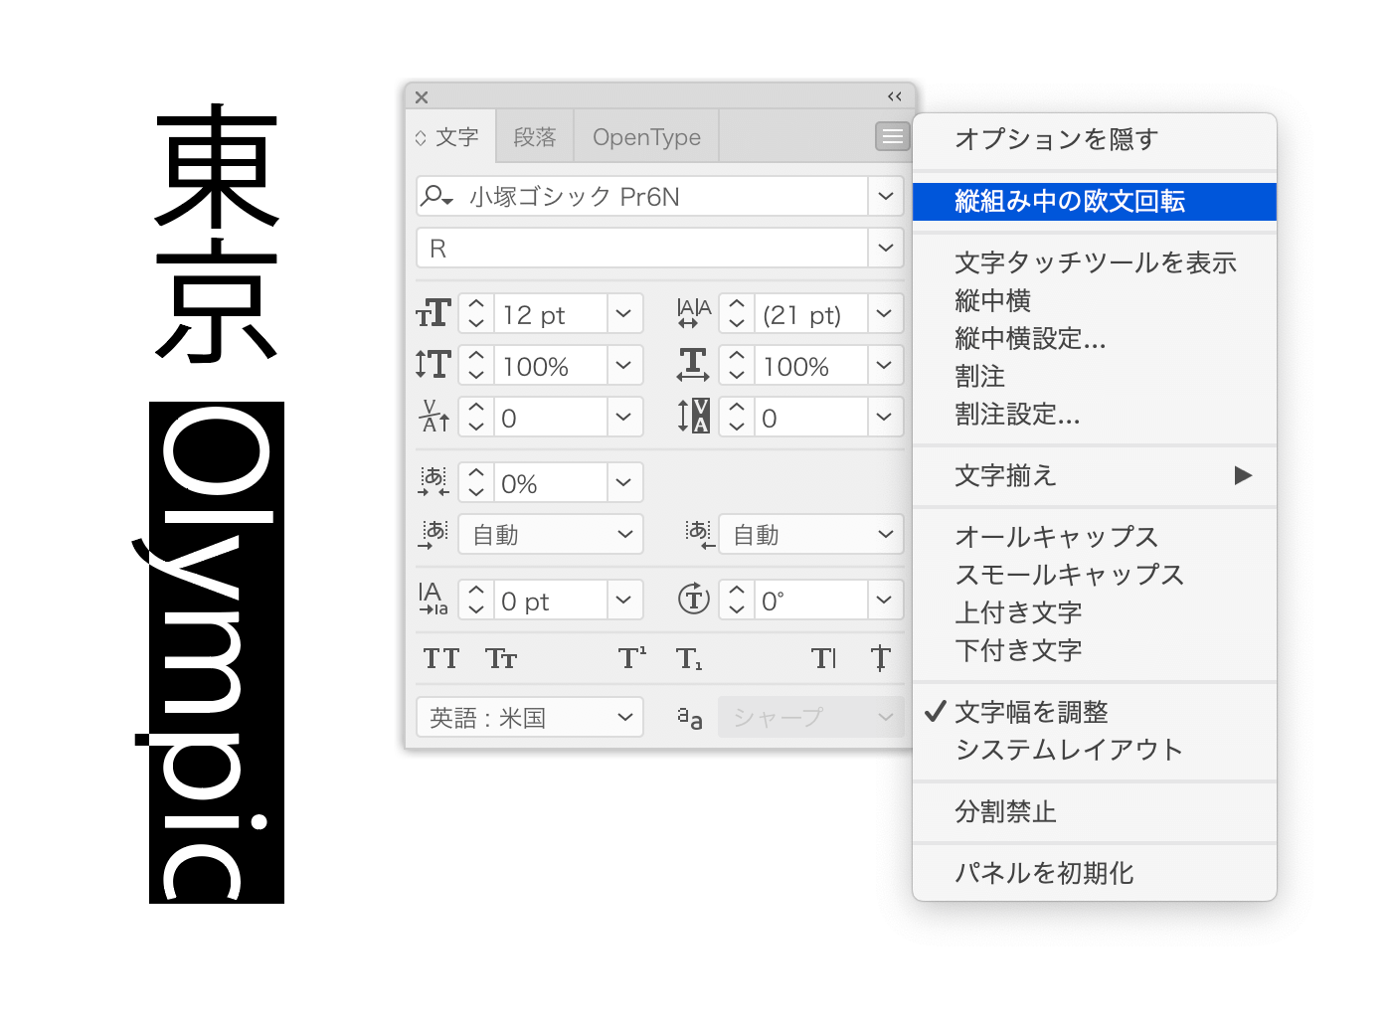Click the leading icon
1388x1034 pixels.
[x=694, y=314]
